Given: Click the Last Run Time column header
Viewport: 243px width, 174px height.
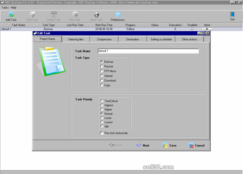Looking at the screenshot, I should click(75, 25).
